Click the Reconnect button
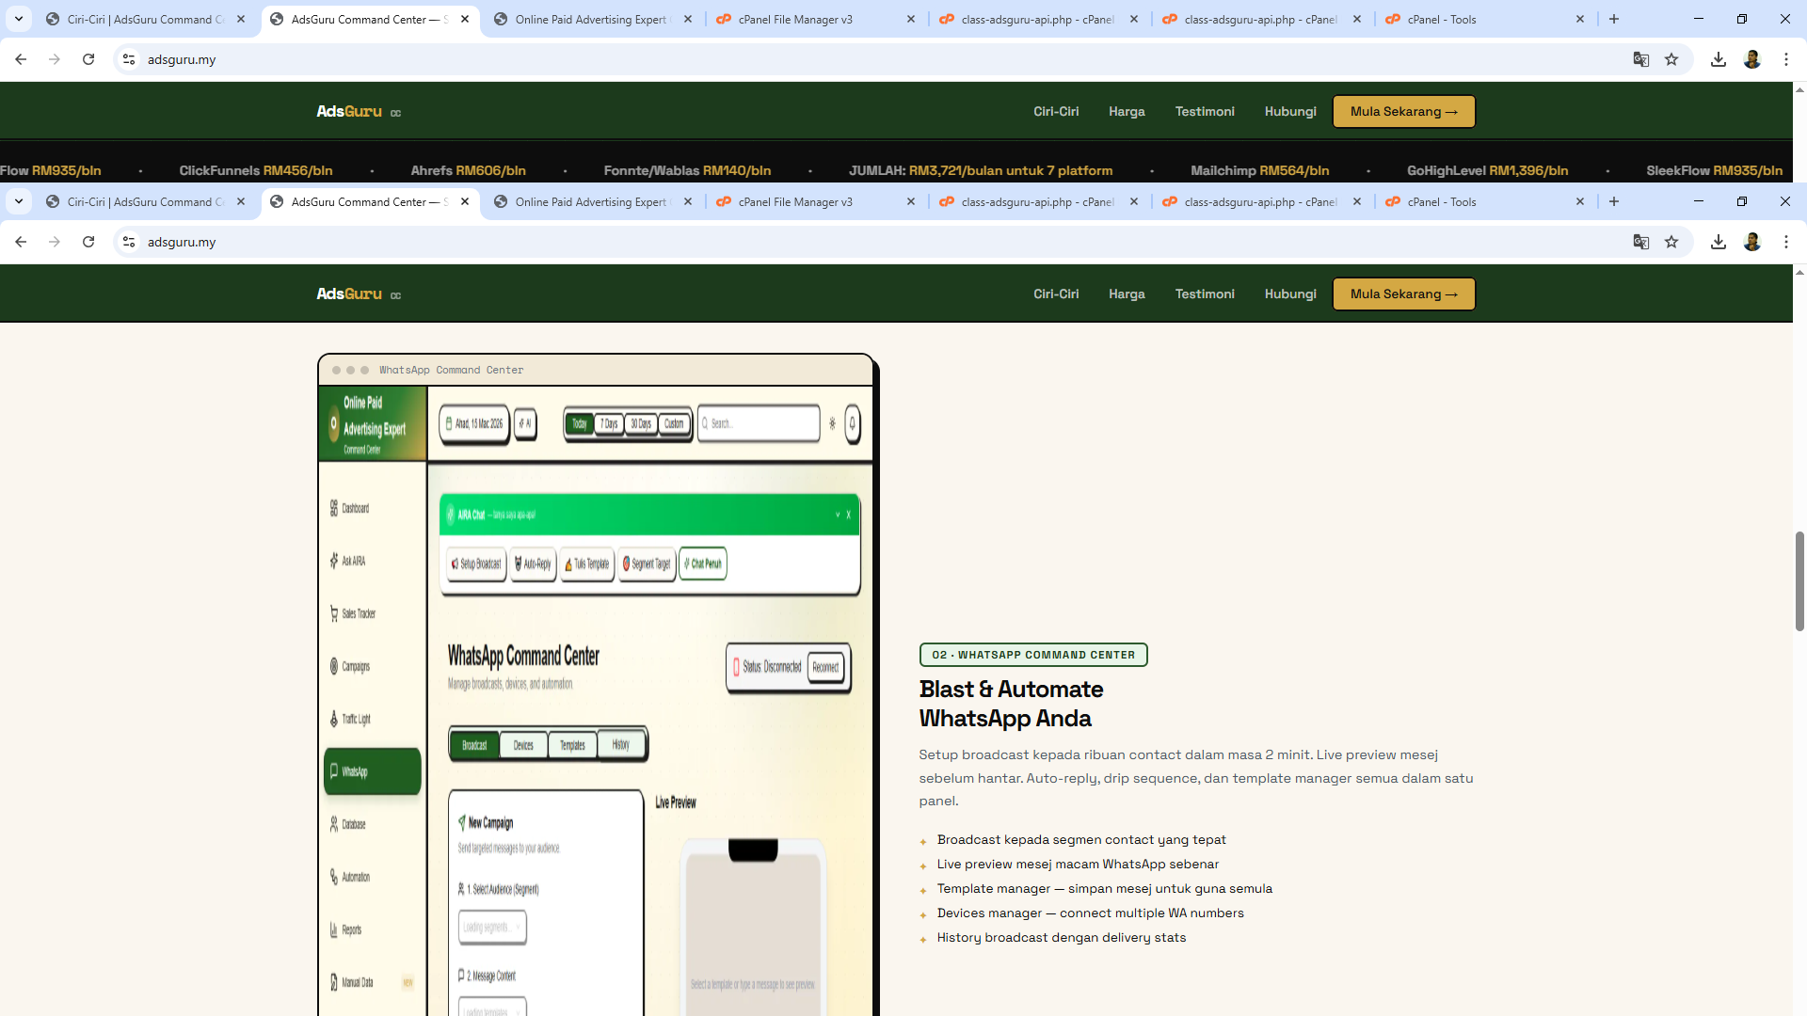This screenshot has height=1016, width=1807. coord(825,668)
